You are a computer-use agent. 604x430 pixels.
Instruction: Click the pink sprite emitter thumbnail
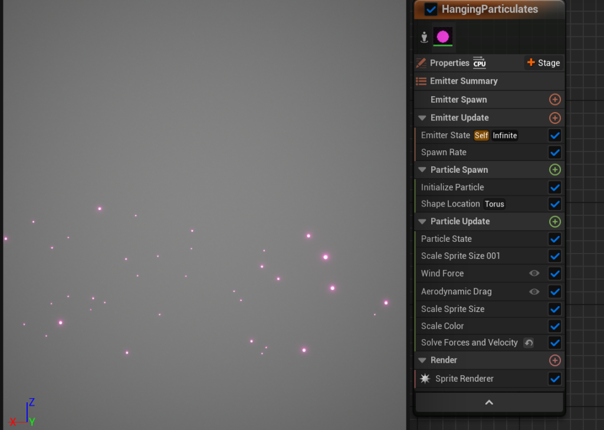pos(442,37)
